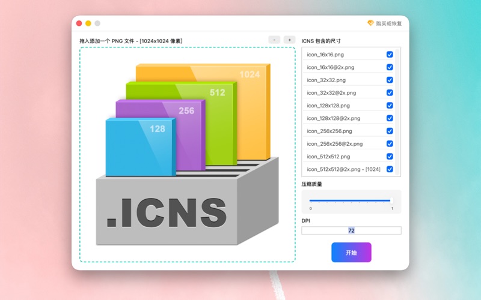Click the 开始 start button
Viewport: 481px width, 300px height.
pyautogui.click(x=351, y=253)
